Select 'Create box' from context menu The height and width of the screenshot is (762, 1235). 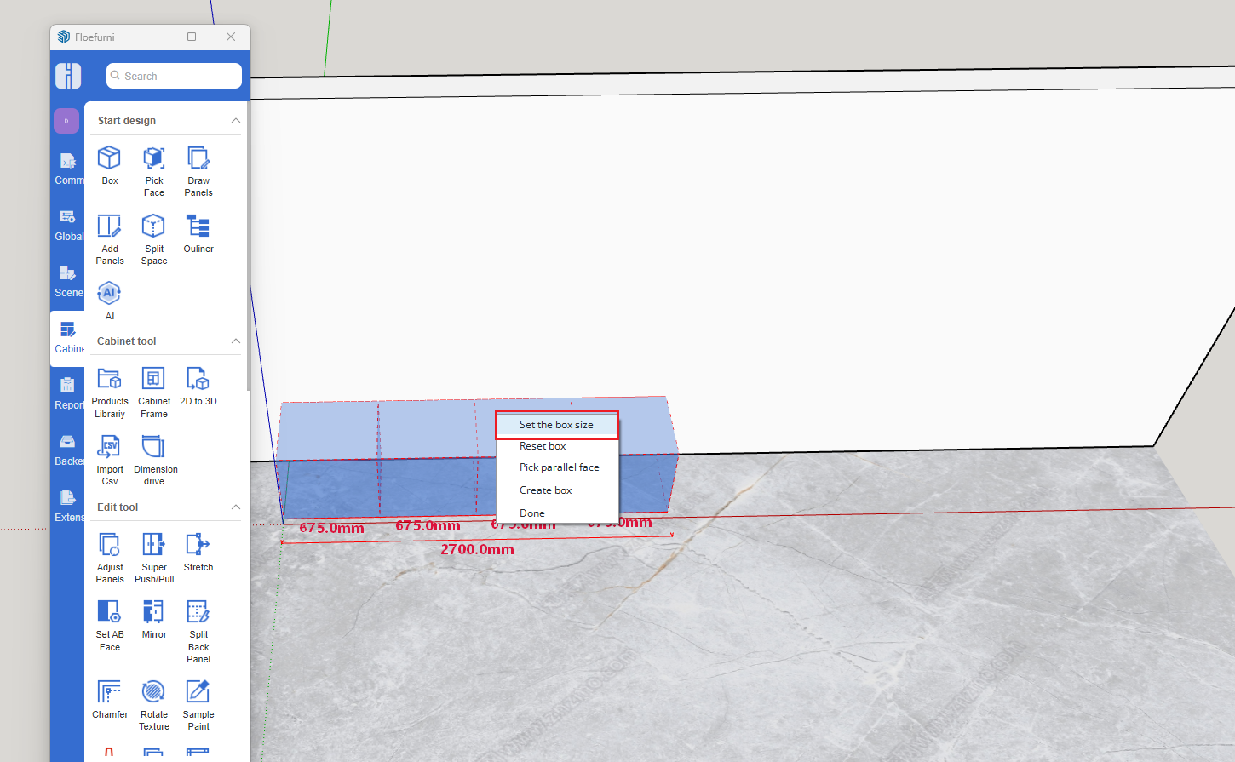546,490
